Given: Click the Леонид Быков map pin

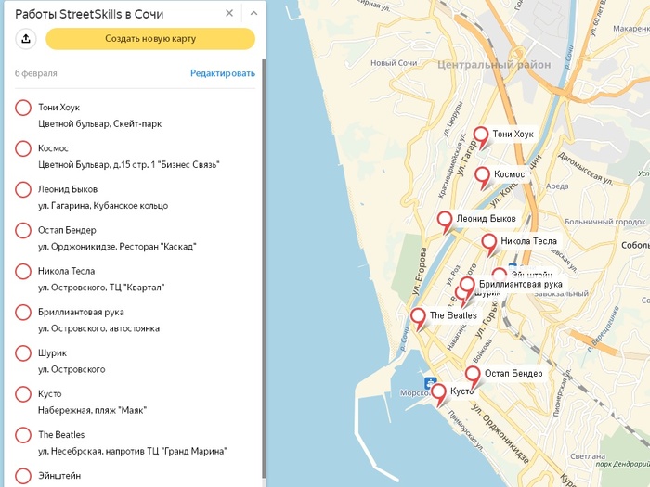Looking at the screenshot, I should click(x=445, y=221).
